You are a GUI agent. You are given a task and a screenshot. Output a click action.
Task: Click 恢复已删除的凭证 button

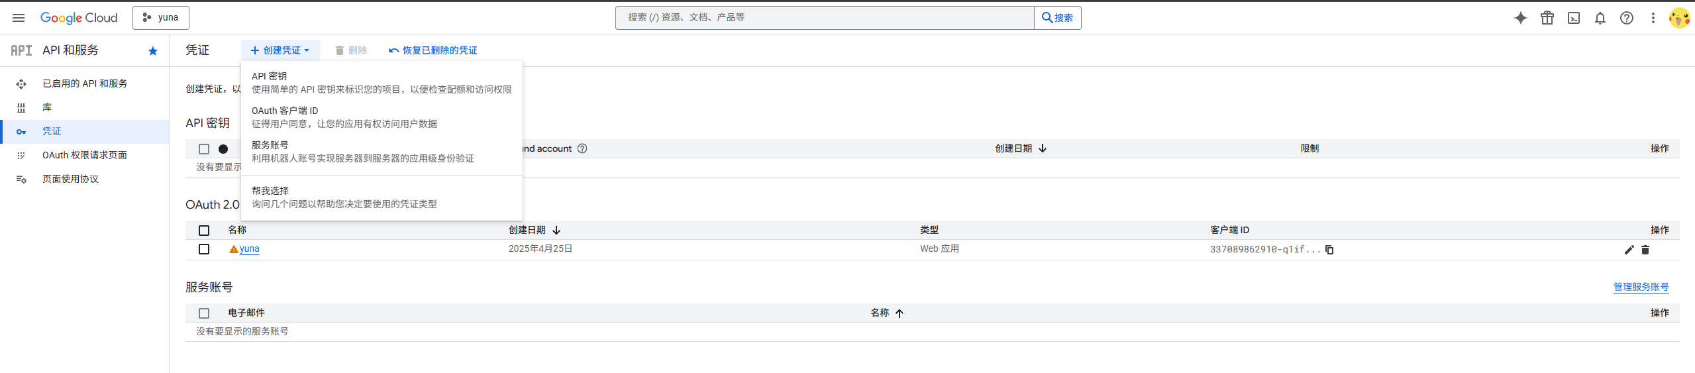(433, 50)
